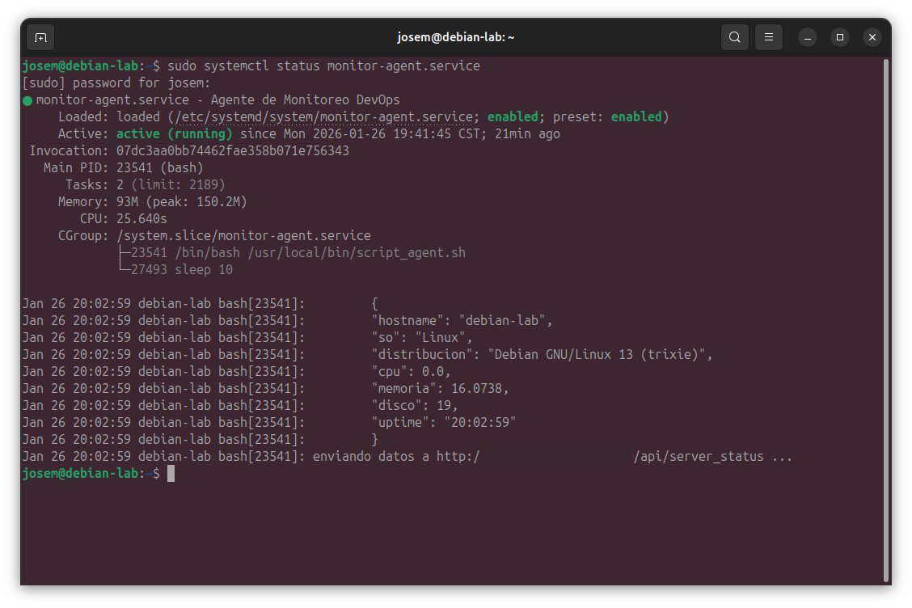Click the search magnifier icon

click(x=734, y=37)
